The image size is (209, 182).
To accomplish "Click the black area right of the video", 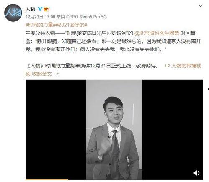I will pyautogui.click(x=173, y=126).
